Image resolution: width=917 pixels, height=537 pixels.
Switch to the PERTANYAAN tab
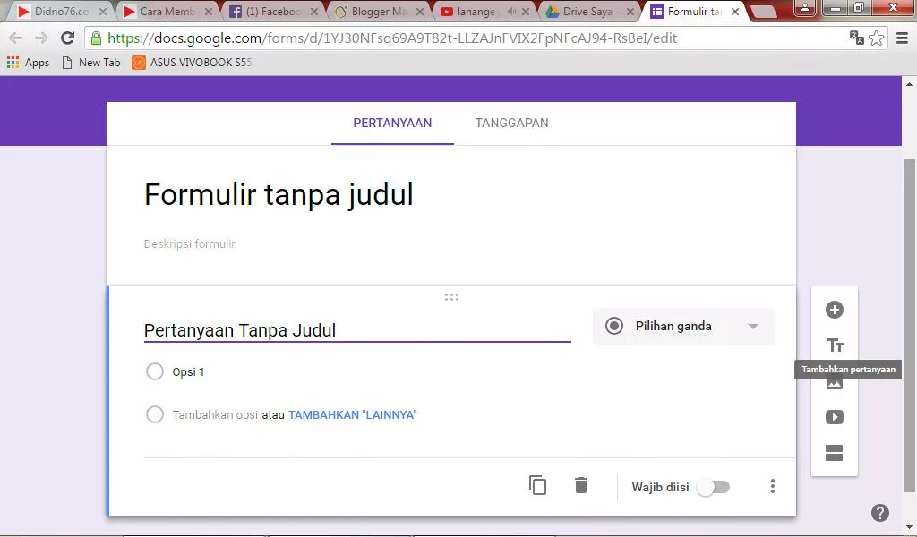pyautogui.click(x=392, y=123)
